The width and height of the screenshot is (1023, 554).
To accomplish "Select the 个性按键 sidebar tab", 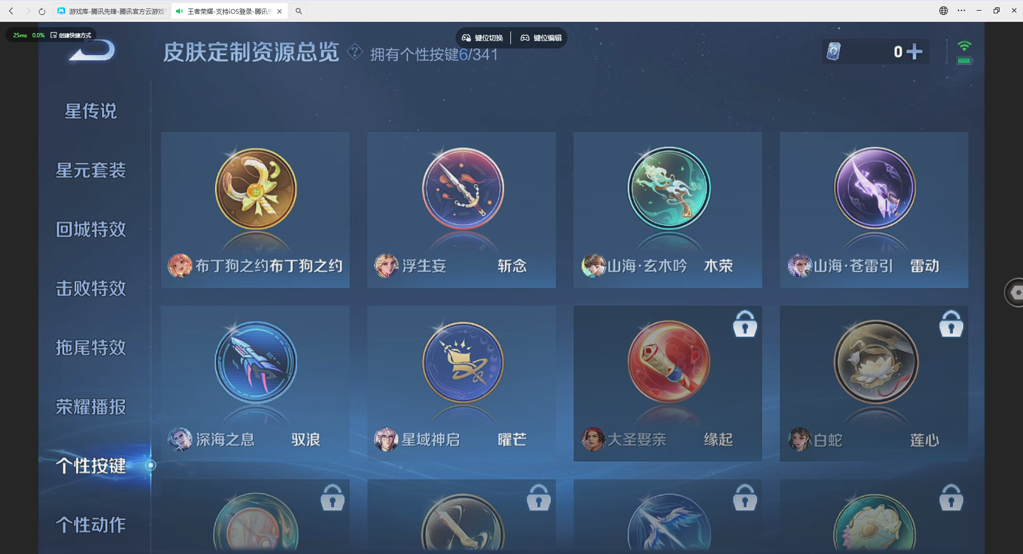I will point(91,466).
